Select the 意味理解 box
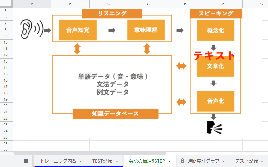This screenshot has height=167, width=268. [146, 30]
